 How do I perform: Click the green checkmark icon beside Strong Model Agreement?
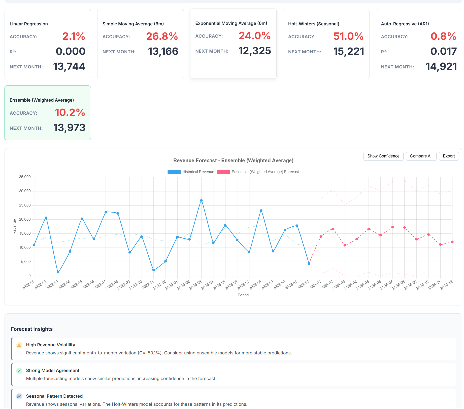pos(19,371)
